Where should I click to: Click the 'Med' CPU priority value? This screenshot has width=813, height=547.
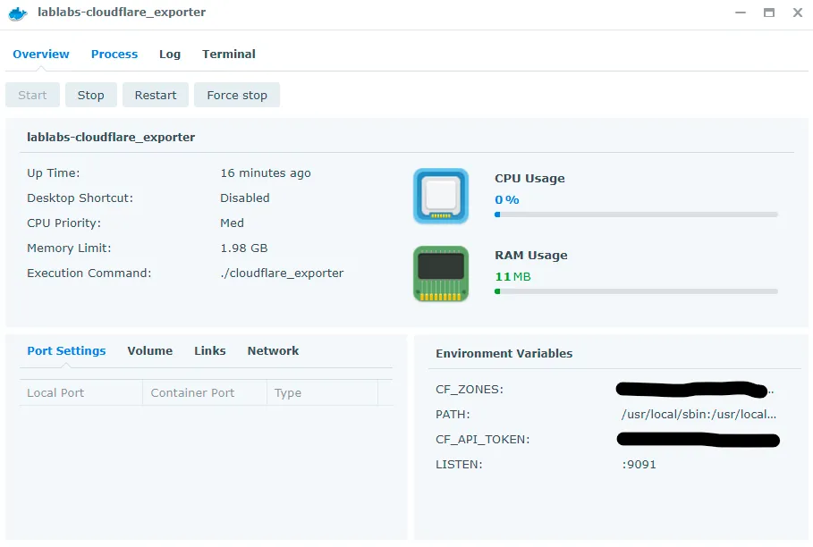point(232,223)
